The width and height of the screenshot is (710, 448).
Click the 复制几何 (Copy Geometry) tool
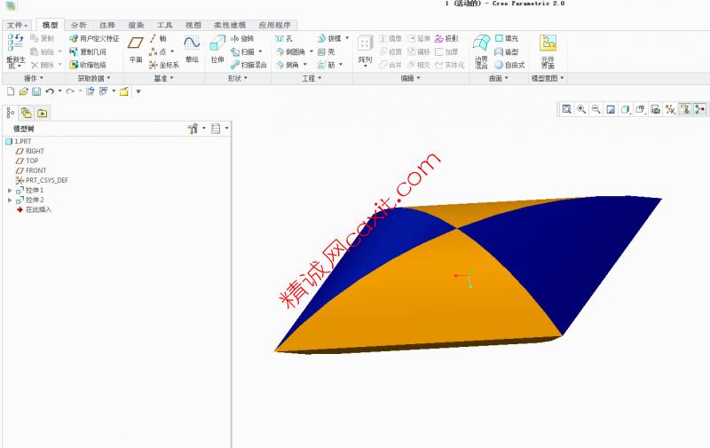pyautogui.click(x=88, y=52)
